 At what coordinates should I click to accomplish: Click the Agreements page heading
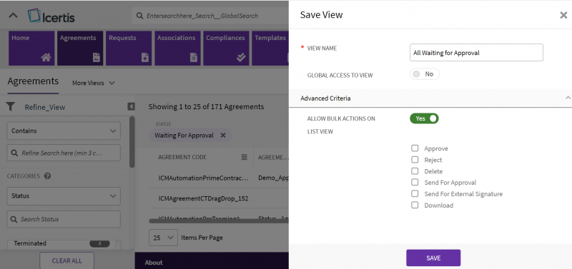tap(33, 81)
